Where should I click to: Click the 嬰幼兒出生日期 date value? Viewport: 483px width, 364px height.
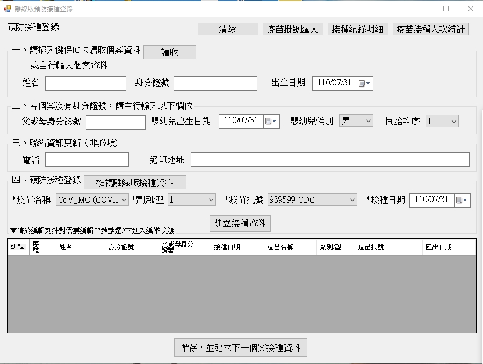(x=241, y=121)
